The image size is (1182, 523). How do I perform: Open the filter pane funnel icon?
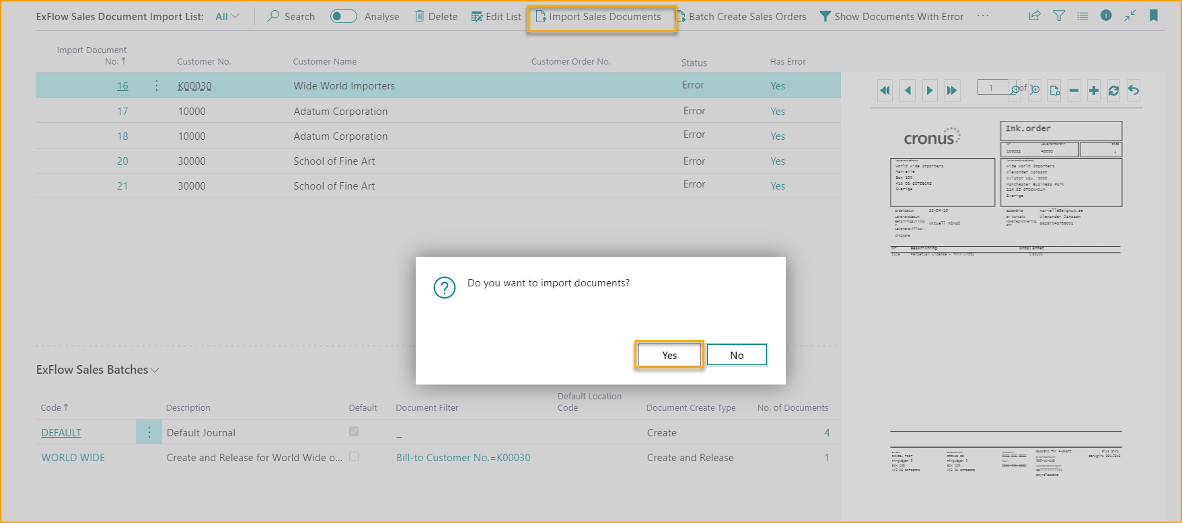(1059, 15)
